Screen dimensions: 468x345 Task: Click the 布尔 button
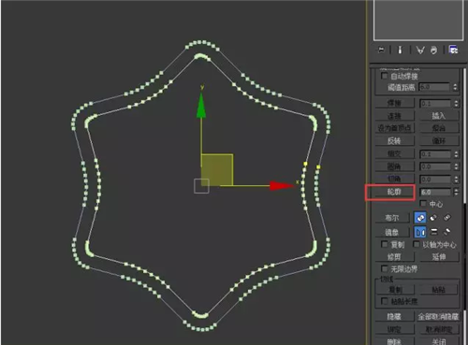tap(392, 218)
